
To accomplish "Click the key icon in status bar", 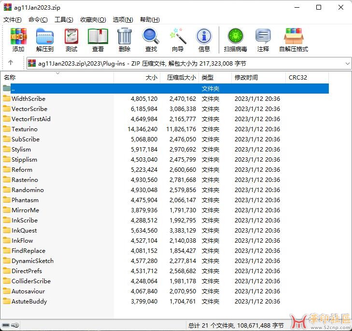I will click(15, 325).
